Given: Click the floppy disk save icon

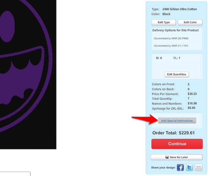Looking at the screenshot, I should [167, 157].
